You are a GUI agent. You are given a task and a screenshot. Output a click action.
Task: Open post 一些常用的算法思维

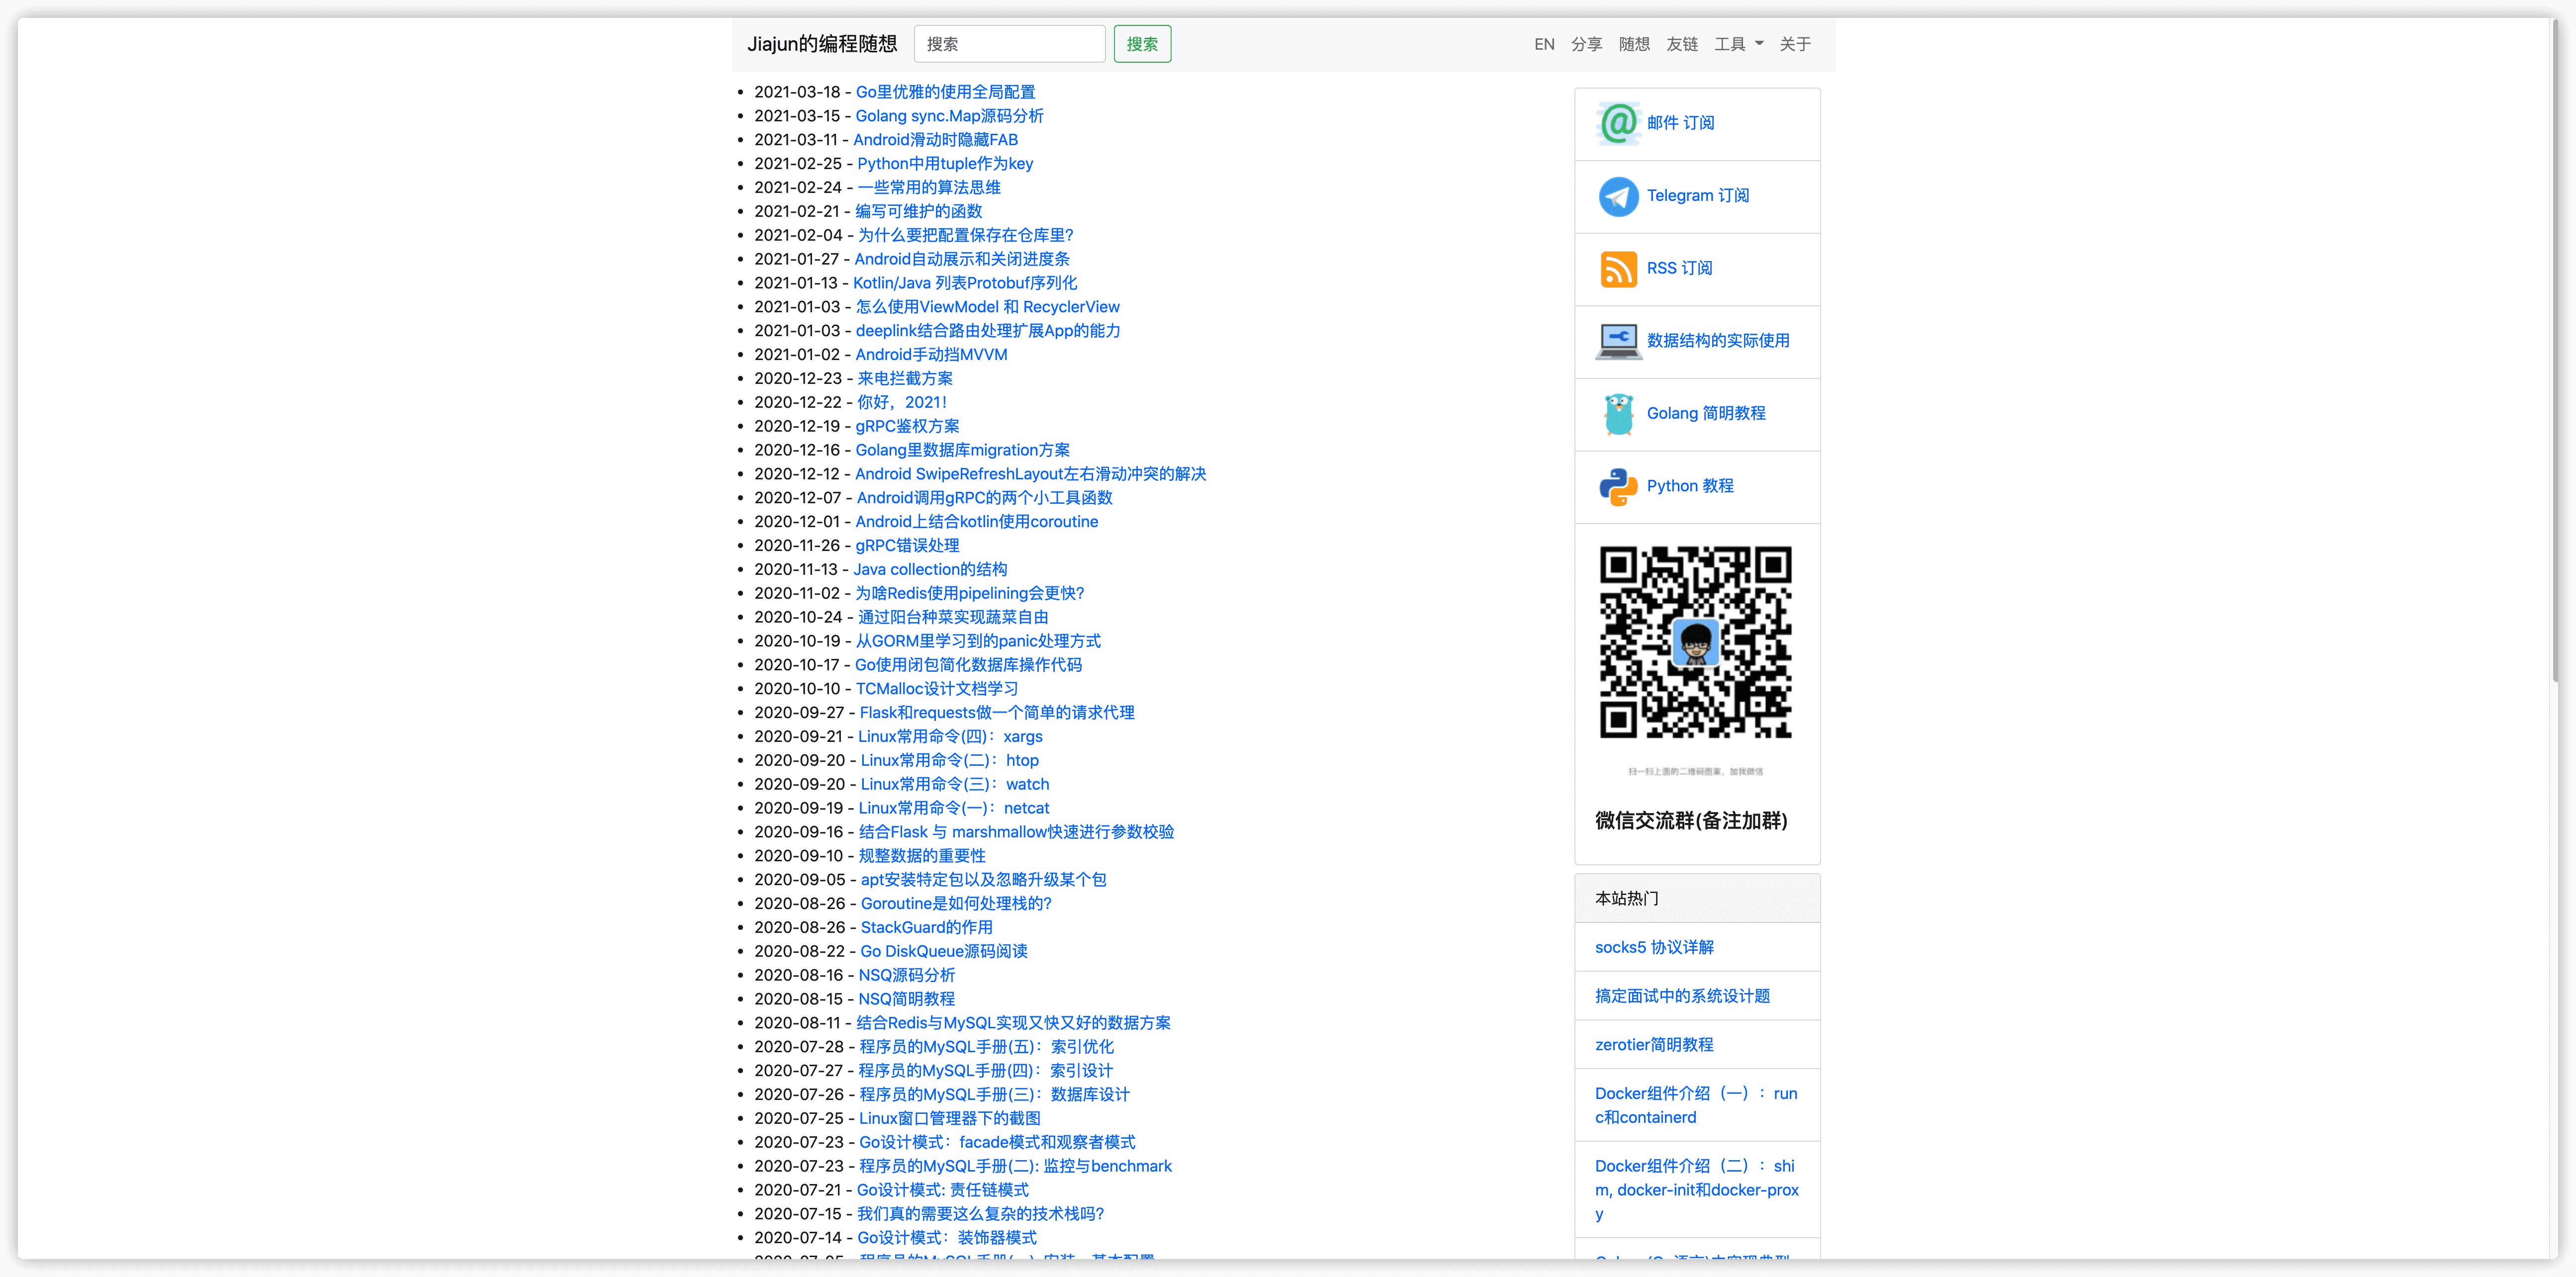929,188
